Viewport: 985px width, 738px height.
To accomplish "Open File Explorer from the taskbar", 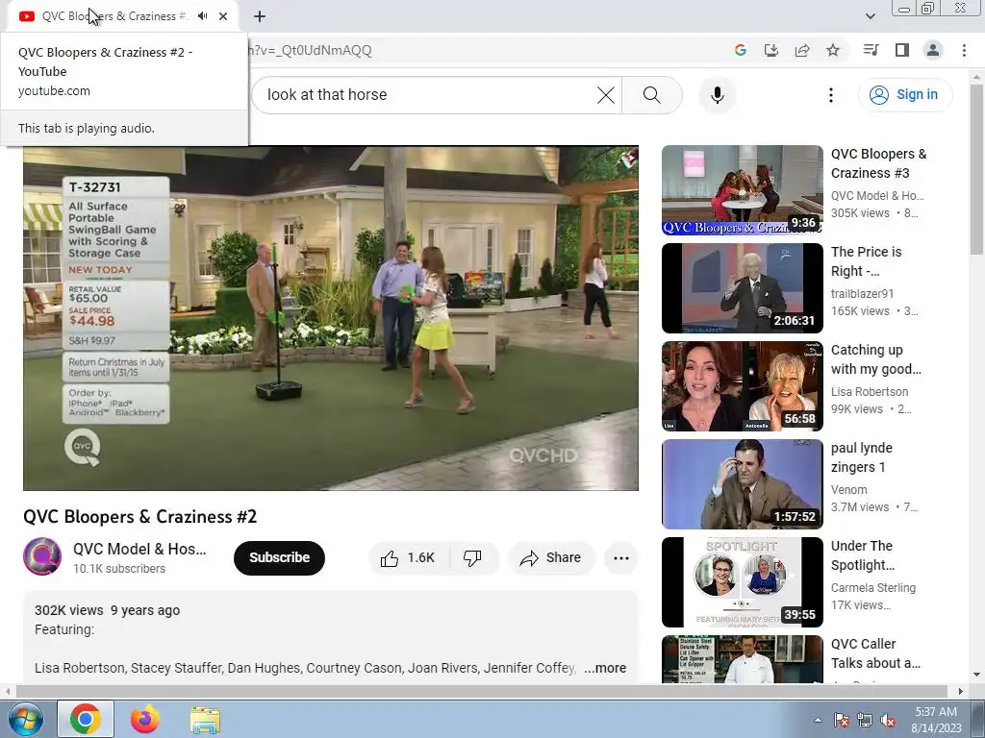I will 205,719.
